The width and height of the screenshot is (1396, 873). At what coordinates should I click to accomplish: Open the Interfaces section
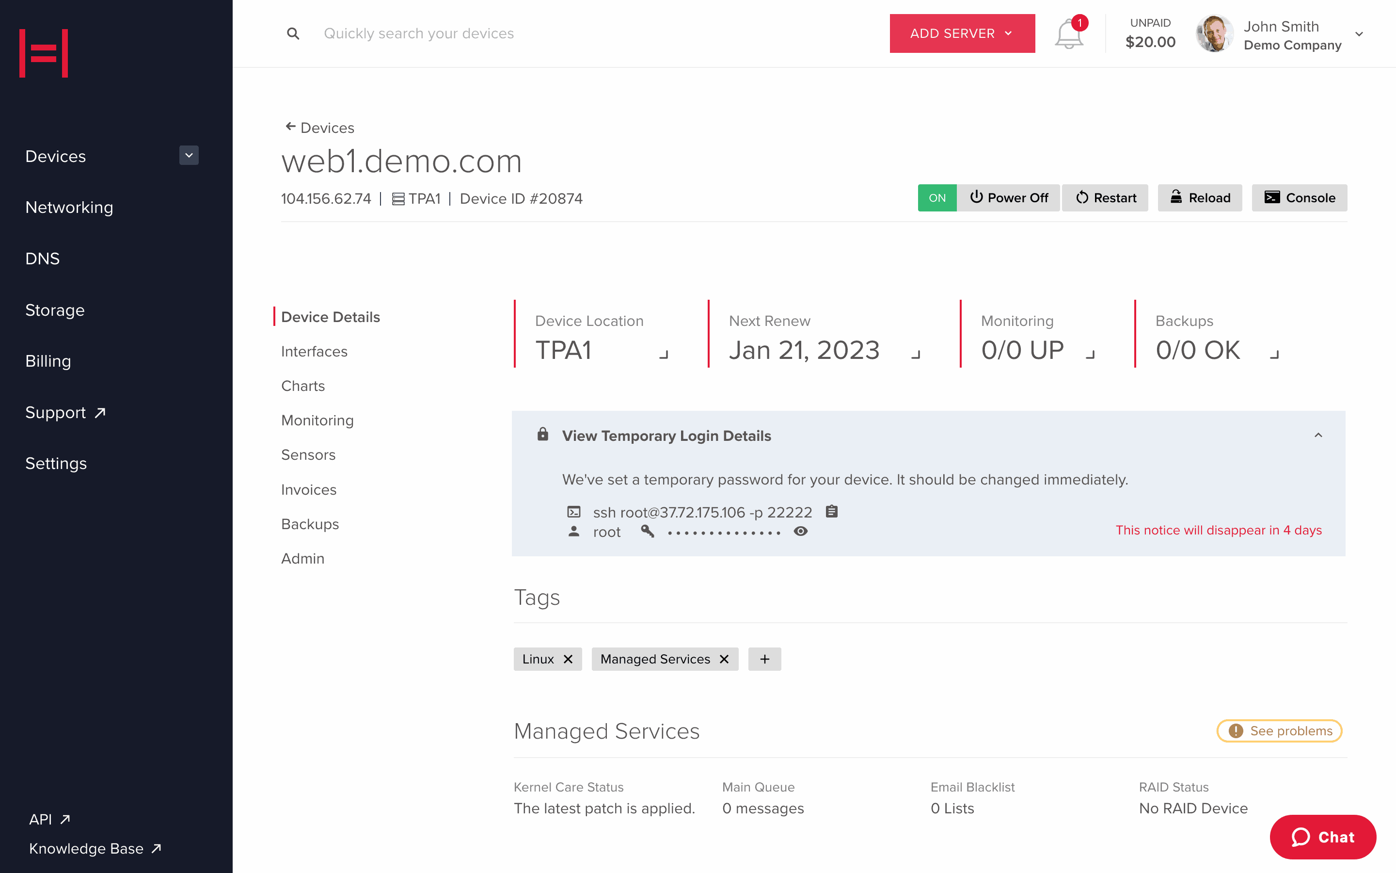(314, 351)
